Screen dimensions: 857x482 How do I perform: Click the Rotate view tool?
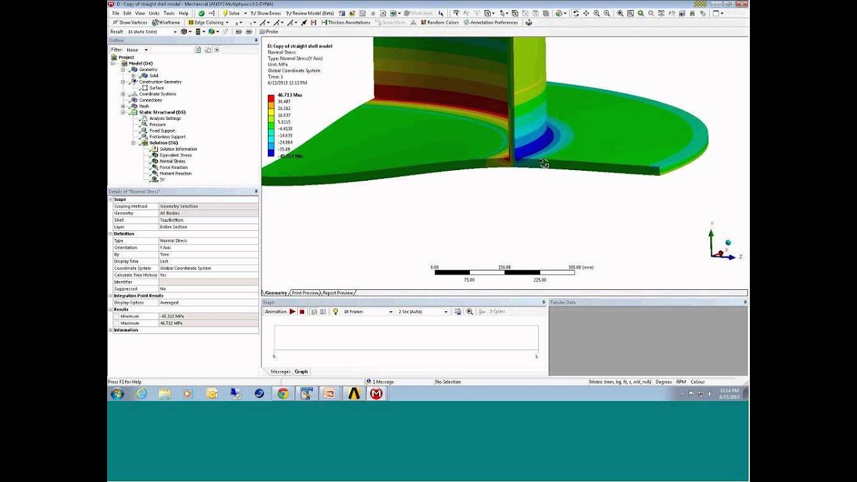click(576, 13)
